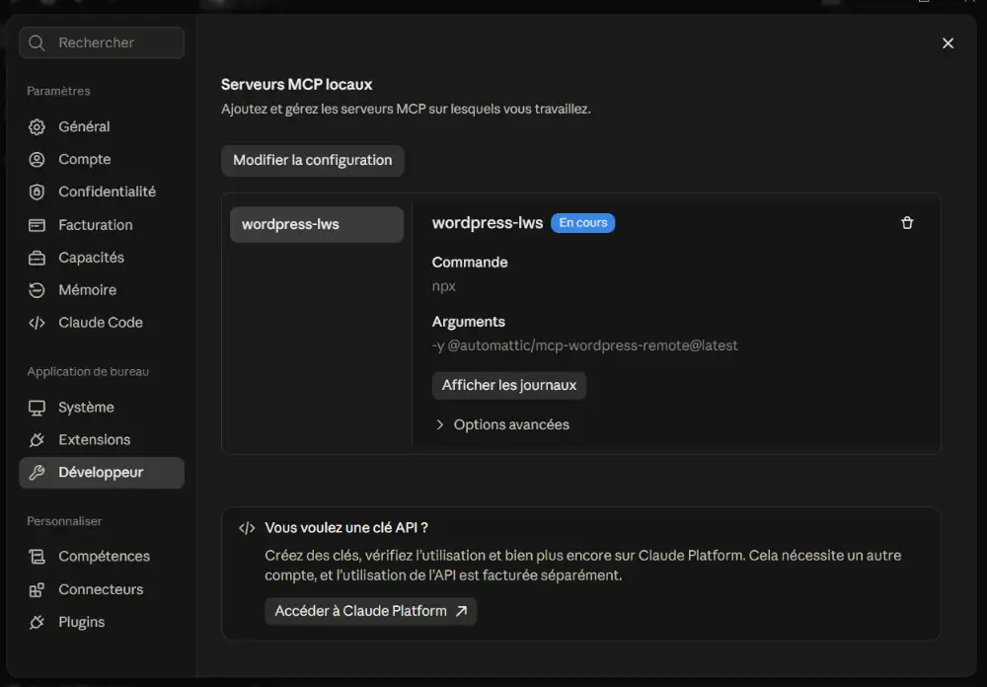Open Facturation section
Image resolution: width=987 pixels, height=687 pixels.
coord(102,225)
